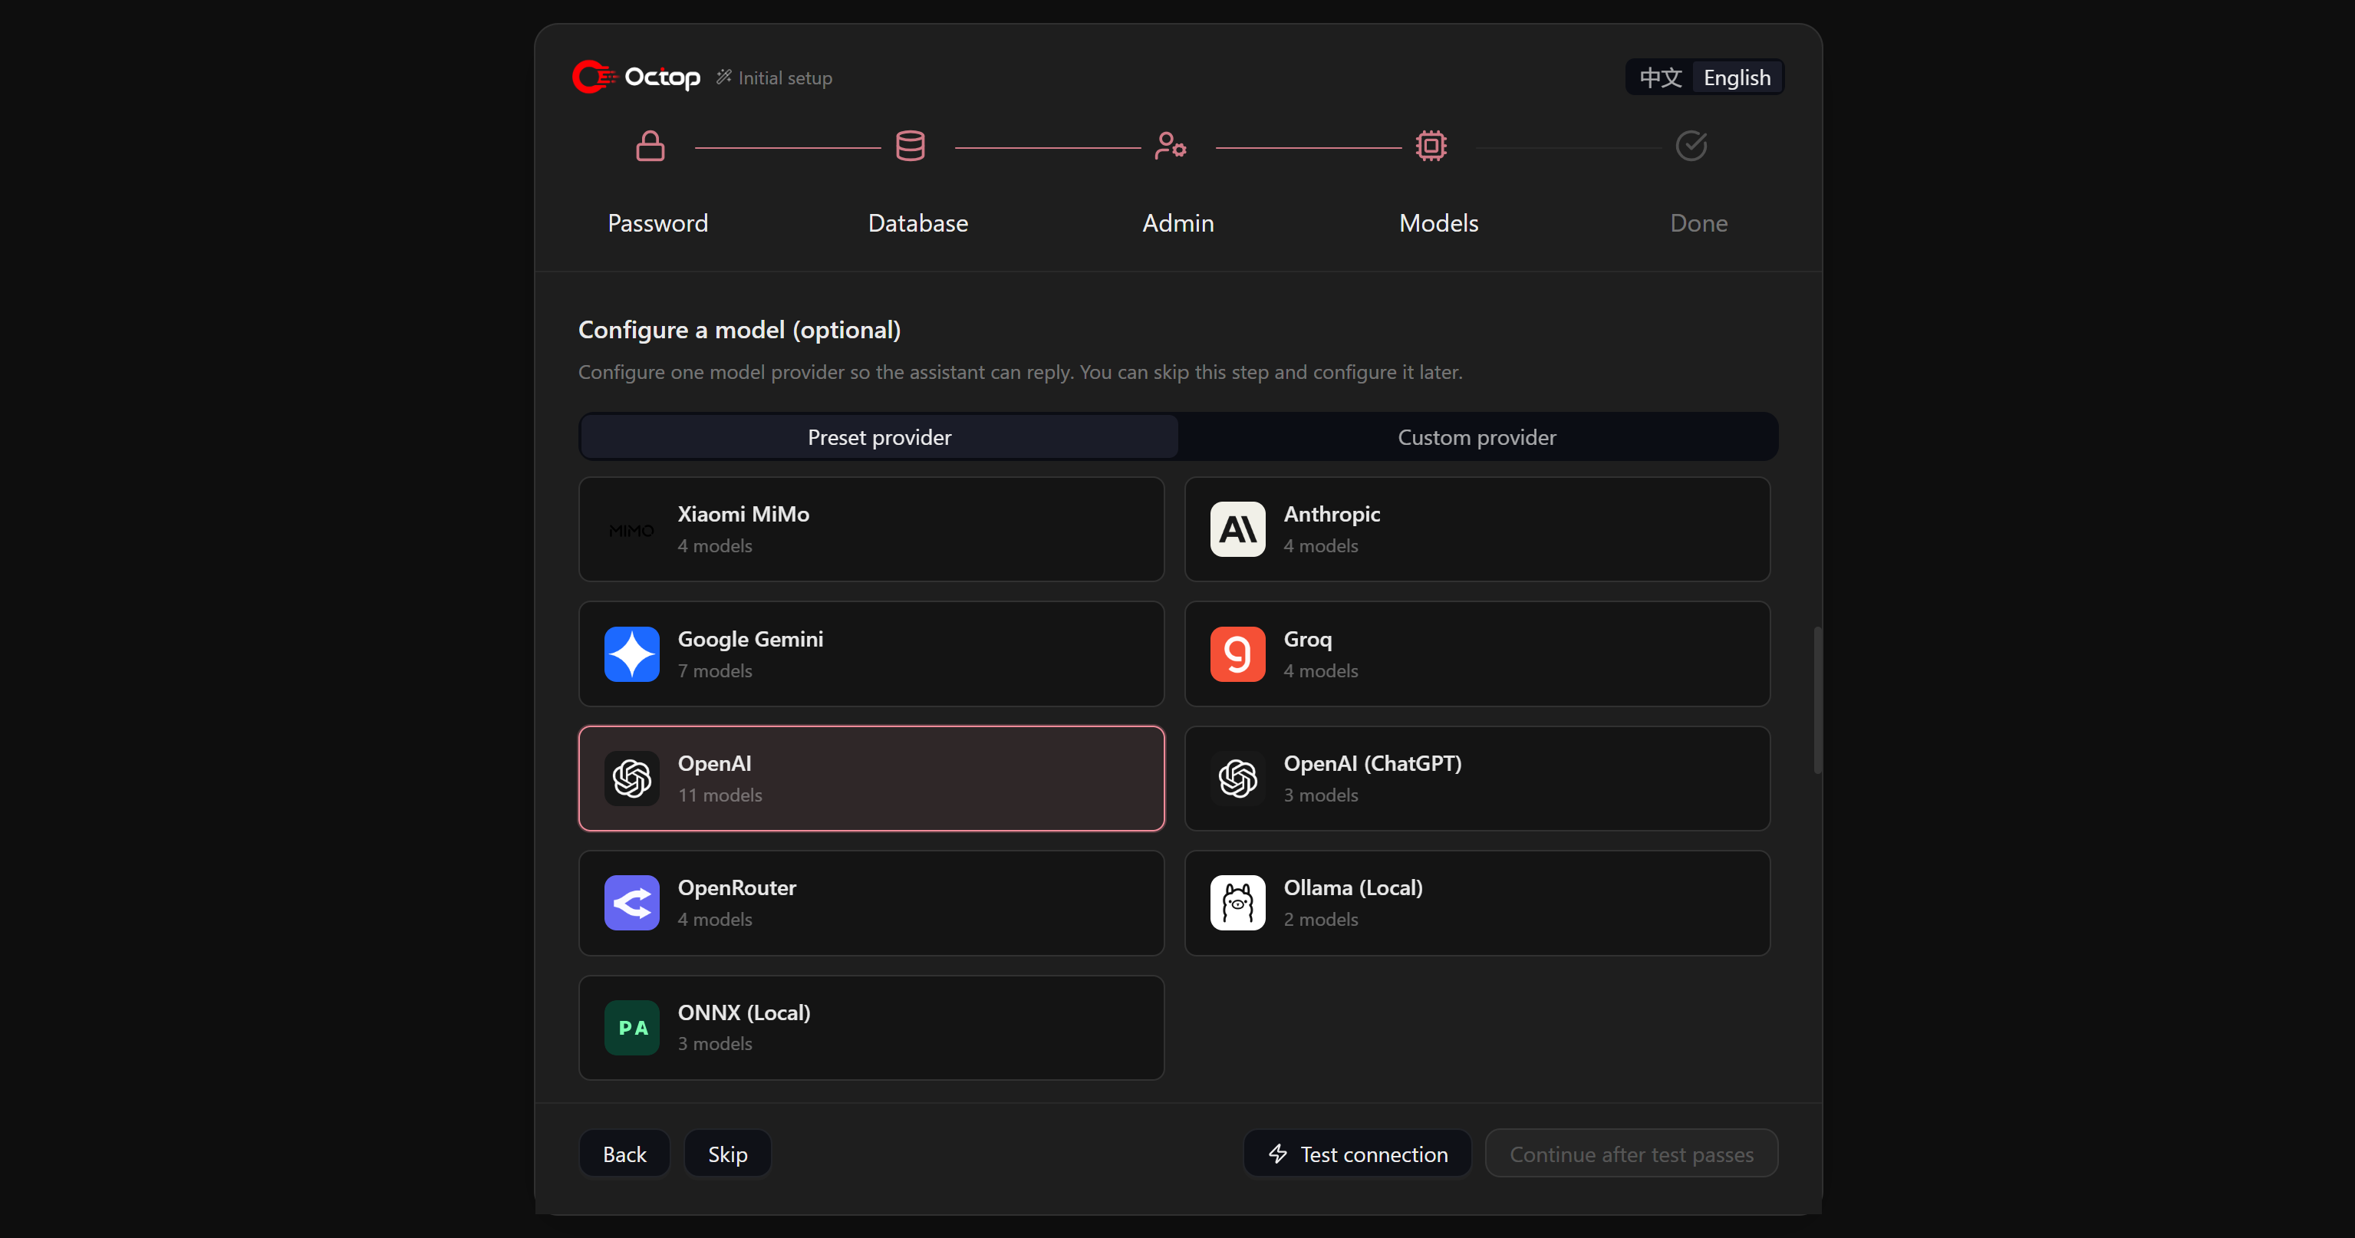Switch language to 中文
Image resolution: width=2355 pixels, height=1238 pixels.
click(x=1660, y=77)
